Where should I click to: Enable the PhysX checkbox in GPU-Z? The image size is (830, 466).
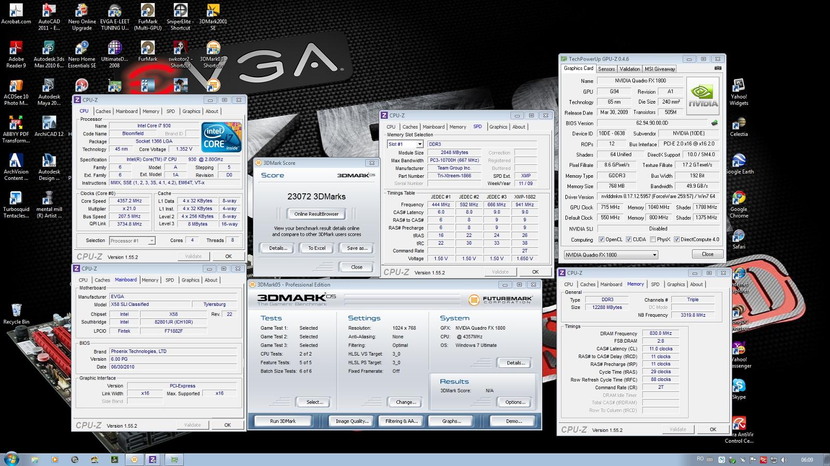(x=653, y=239)
